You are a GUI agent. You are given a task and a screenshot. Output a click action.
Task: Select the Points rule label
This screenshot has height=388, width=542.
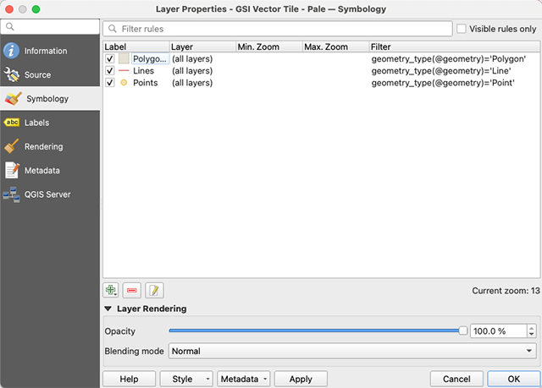coord(145,83)
